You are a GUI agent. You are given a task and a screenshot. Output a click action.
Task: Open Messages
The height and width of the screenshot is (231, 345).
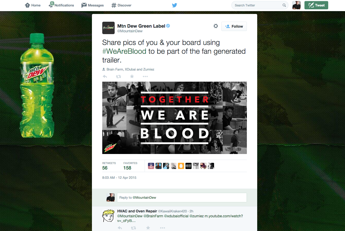[92, 5]
